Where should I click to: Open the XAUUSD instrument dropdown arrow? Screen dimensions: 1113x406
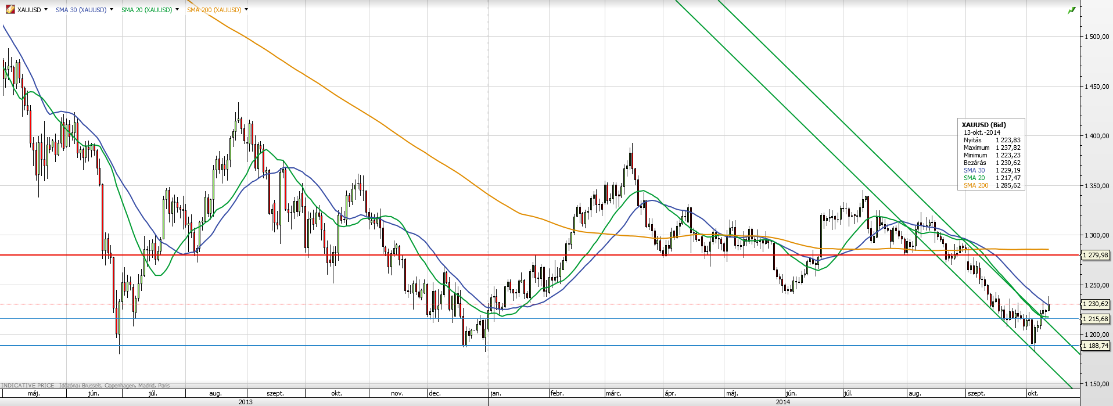(x=46, y=9)
